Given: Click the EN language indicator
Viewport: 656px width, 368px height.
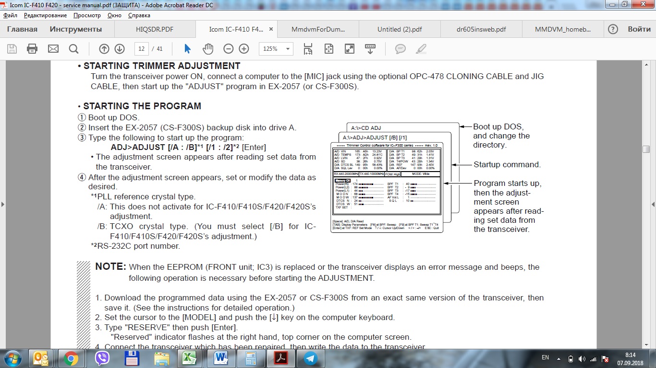Looking at the screenshot, I should (x=545, y=357).
